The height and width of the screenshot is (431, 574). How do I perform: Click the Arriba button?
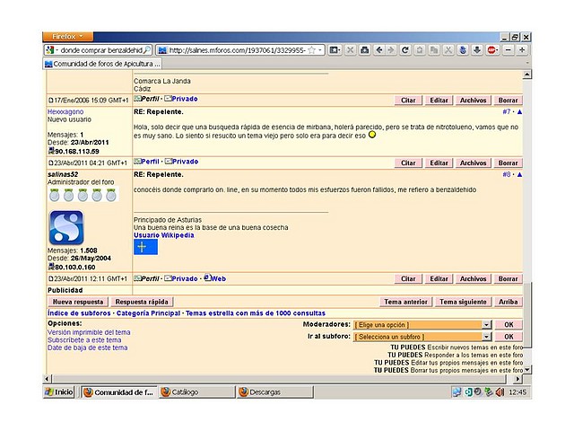(x=509, y=302)
